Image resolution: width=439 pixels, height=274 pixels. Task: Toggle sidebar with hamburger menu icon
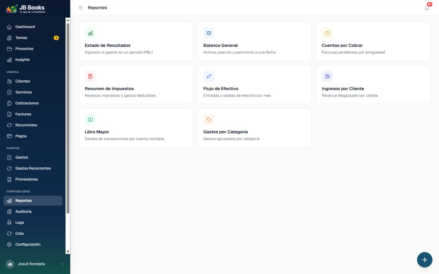[x=81, y=8]
